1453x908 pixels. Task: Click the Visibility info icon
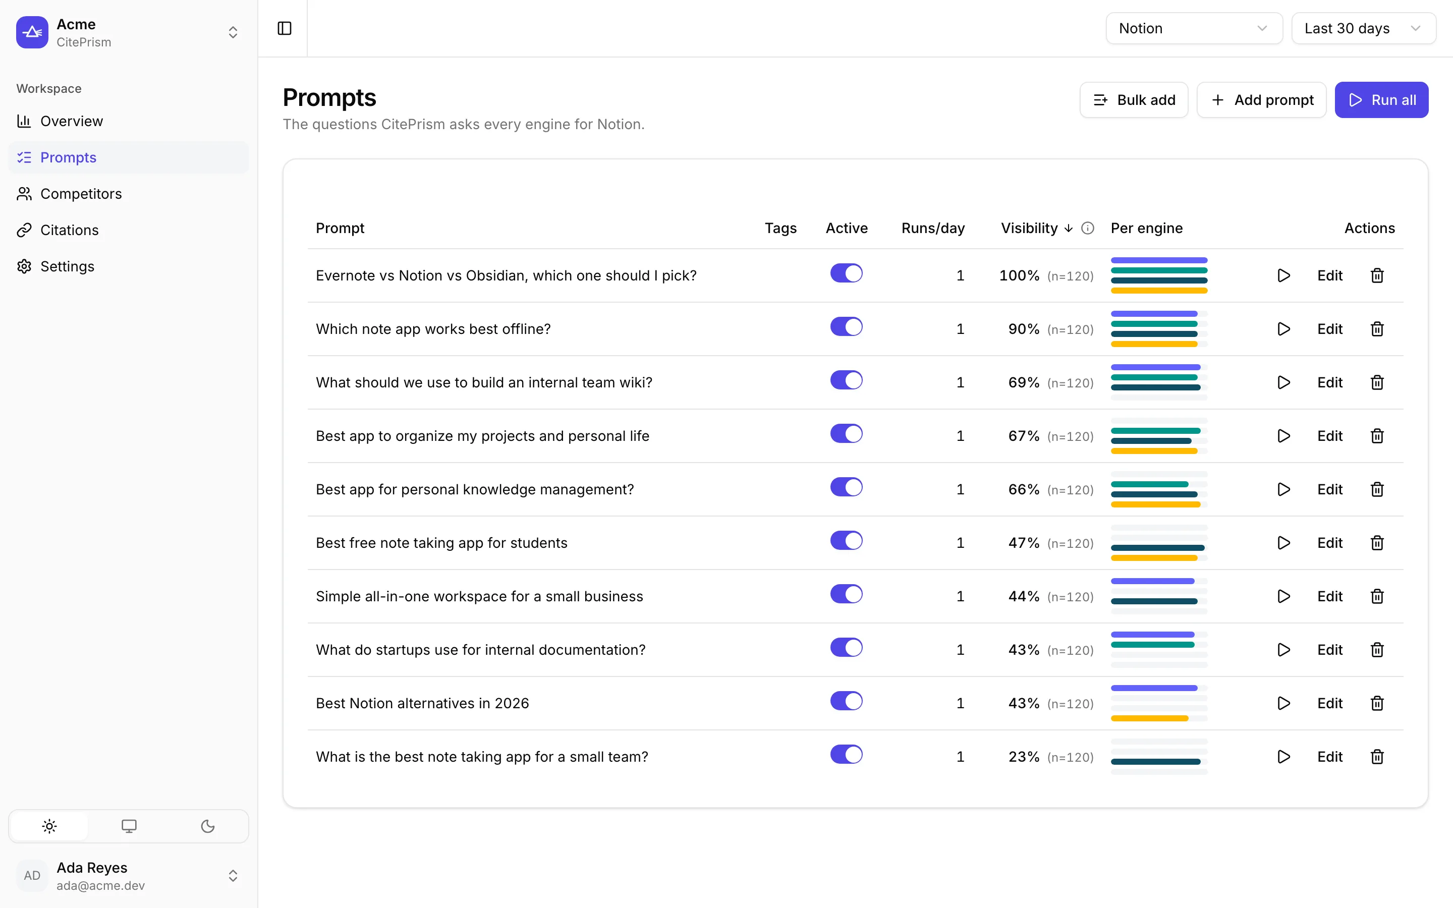[1087, 228]
